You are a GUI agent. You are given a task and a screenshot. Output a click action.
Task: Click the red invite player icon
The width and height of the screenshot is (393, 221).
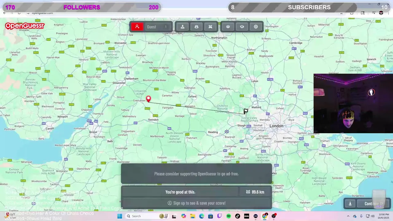(x=137, y=27)
